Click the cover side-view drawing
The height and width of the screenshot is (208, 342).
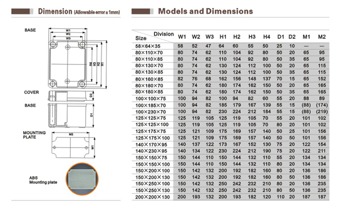67,95
